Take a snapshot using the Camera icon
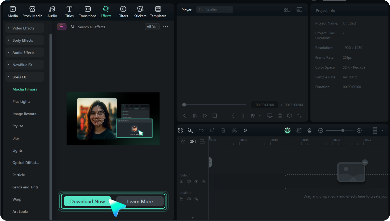This screenshot has height=221, width=390. click(x=280, y=115)
